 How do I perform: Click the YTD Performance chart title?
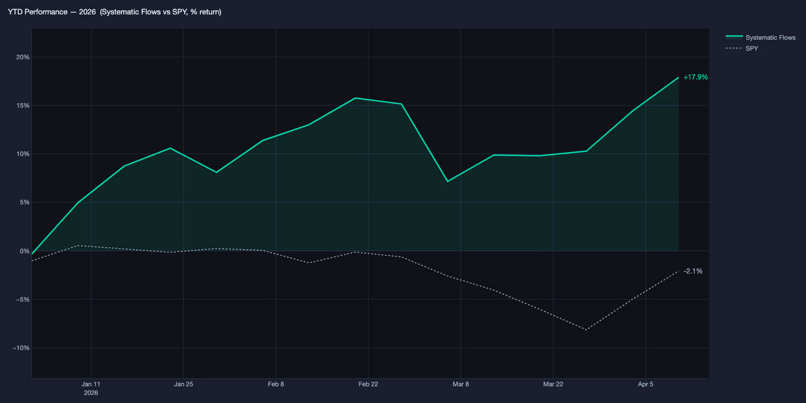coord(115,12)
